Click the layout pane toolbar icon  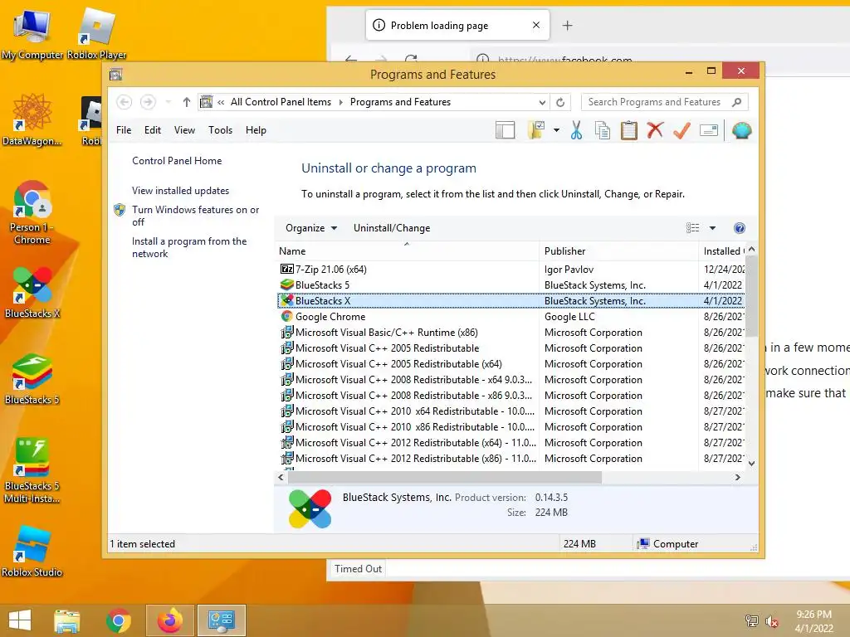coord(505,130)
